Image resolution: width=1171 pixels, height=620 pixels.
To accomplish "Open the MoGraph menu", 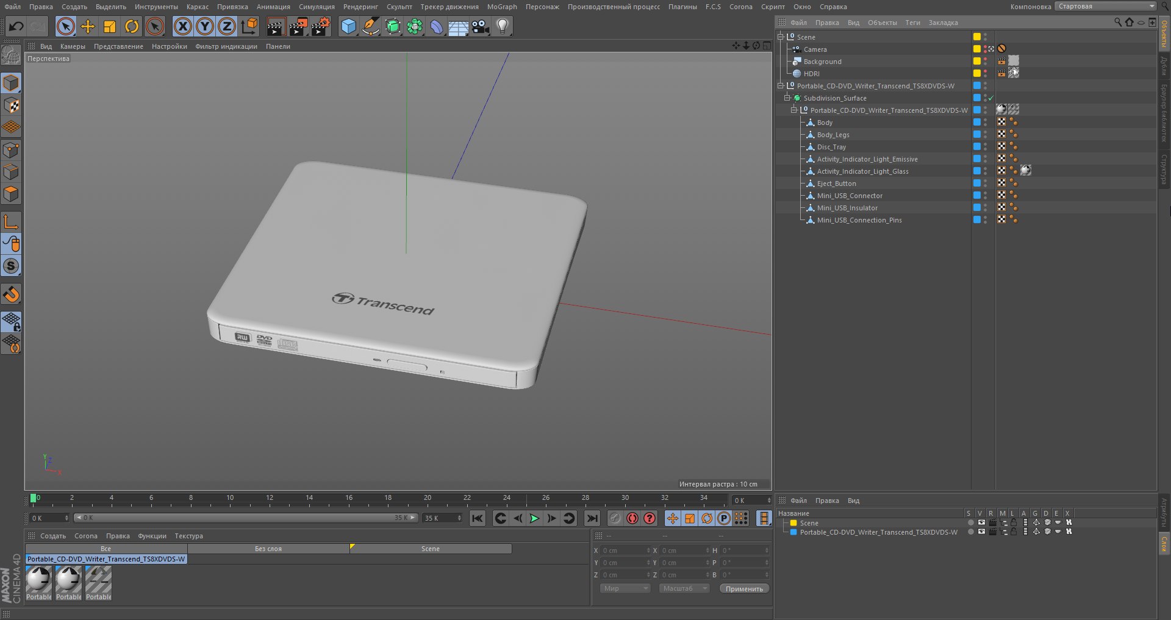I will click(502, 7).
